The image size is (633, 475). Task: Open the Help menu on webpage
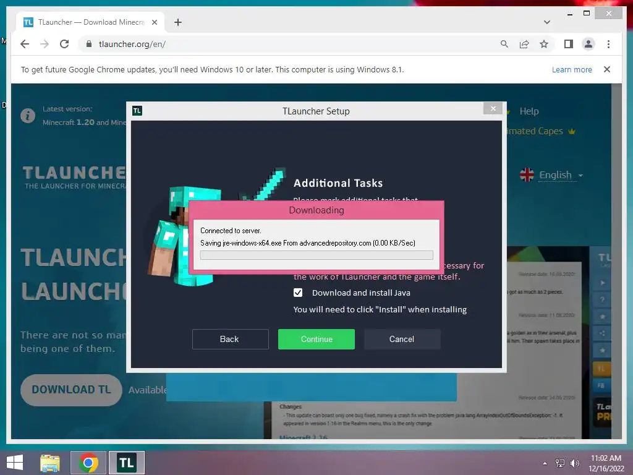coord(529,111)
